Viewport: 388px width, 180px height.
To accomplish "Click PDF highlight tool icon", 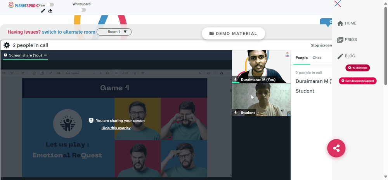I will [12, 73].
